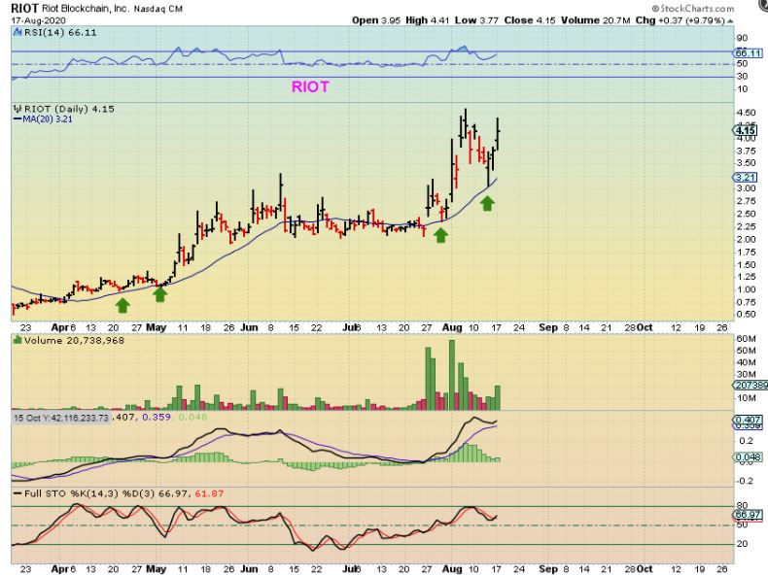Click the RIOT ticker symbol in the header
Image resolution: width=768 pixels, height=575 pixels.
(x=24, y=9)
